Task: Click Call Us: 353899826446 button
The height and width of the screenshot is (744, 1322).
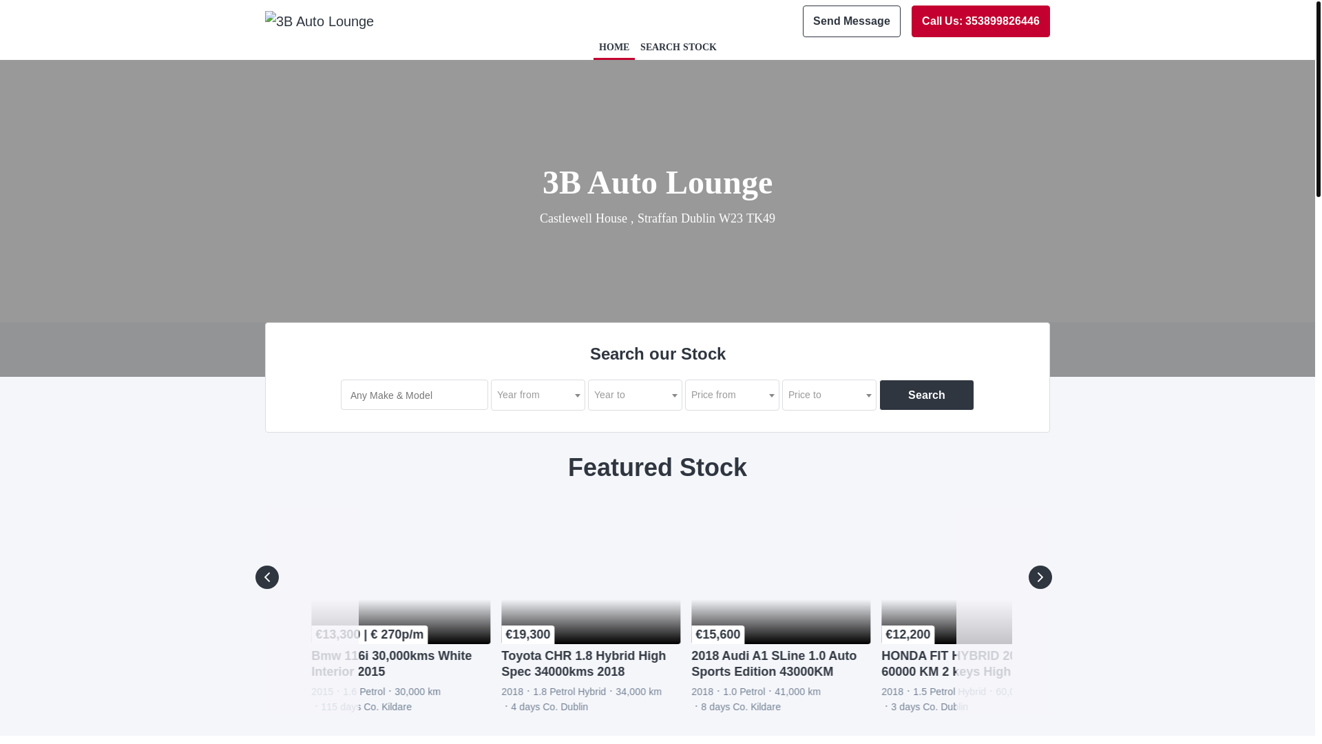Action: coord(980,21)
